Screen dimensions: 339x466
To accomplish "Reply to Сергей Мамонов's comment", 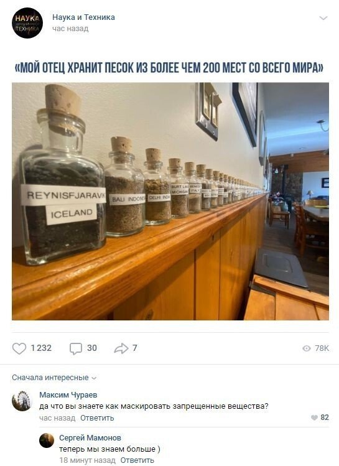I will (x=137, y=460).
